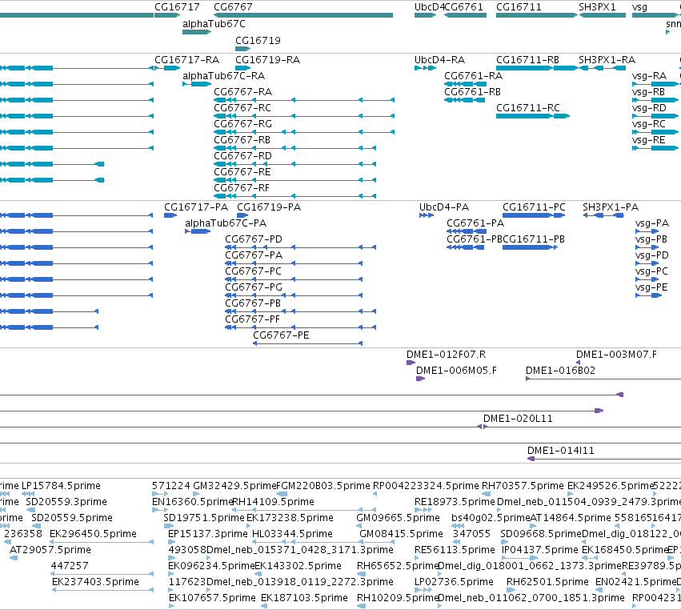Select the CG6761-RA transcript label
The width and height of the screenshot is (681, 610).
coord(474,76)
